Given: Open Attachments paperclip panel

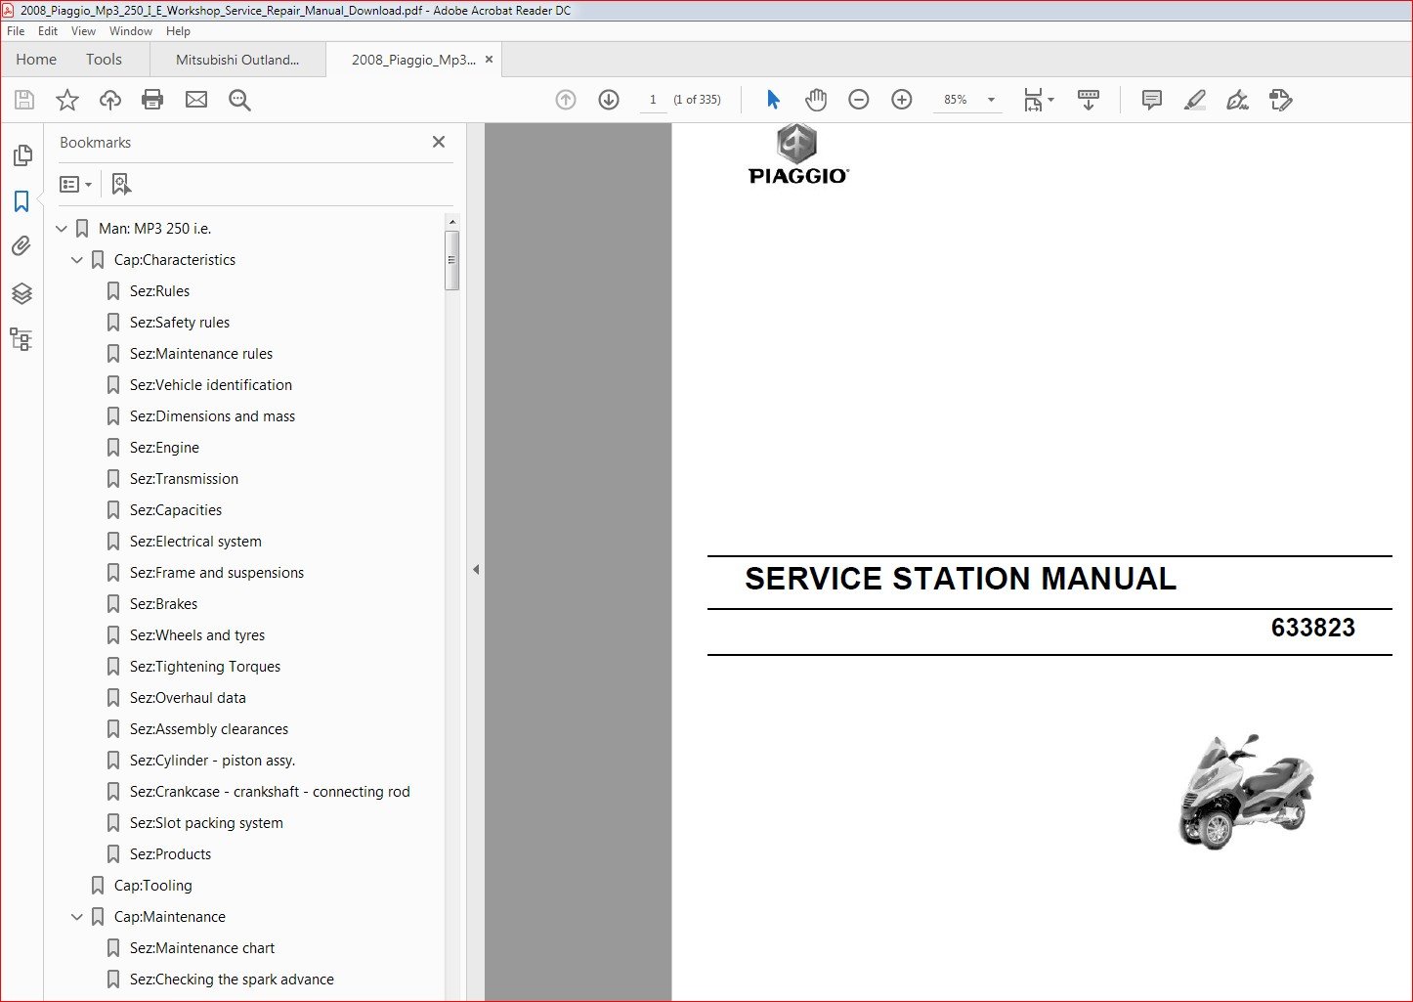Looking at the screenshot, I should click(x=21, y=246).
